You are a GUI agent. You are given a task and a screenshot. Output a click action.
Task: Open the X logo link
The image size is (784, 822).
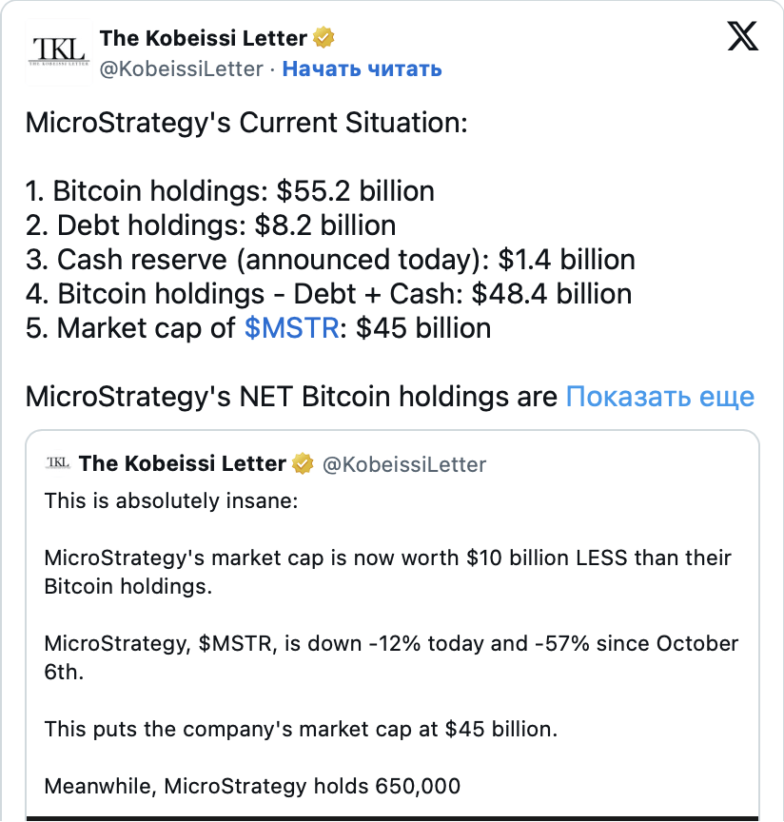click(x=742, y=38)
